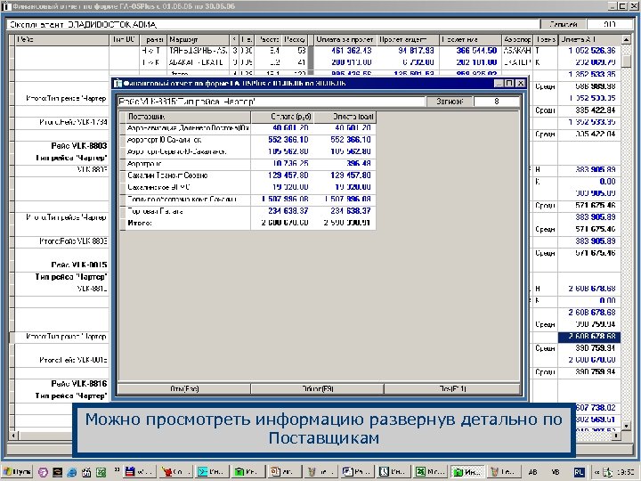641x481 pixels.
Task: Open the black quick-launch icon beside the purple one
Action: click(57, 472)
